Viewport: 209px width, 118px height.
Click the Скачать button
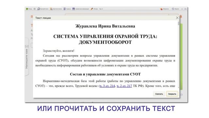click(159, 94)
